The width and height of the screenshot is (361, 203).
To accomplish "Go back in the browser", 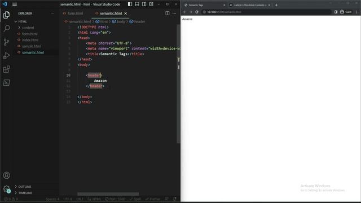I will coord(185,12).
